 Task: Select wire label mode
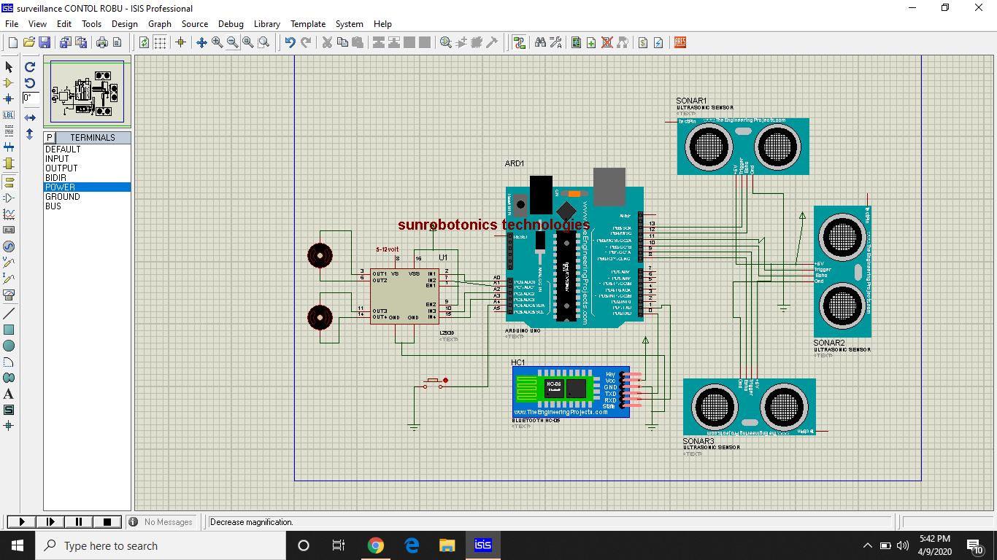coord(9,115)
